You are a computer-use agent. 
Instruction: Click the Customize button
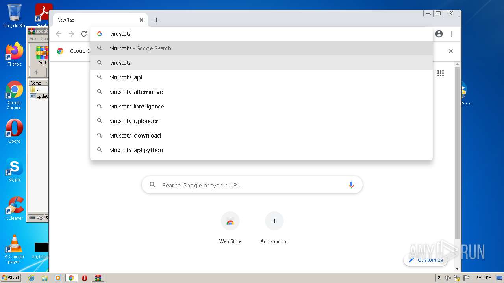tap(426, 260)
